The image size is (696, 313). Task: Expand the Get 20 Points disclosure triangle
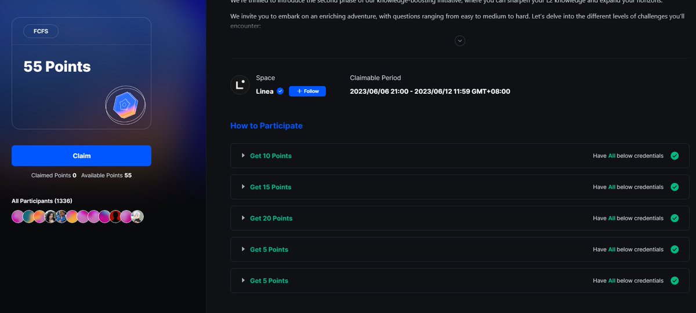[x=243, y=218]
